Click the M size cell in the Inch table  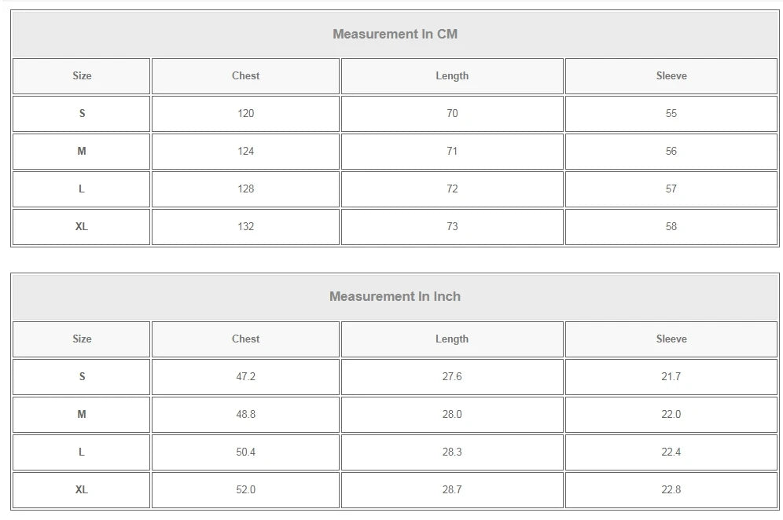[x=82, y=415]
